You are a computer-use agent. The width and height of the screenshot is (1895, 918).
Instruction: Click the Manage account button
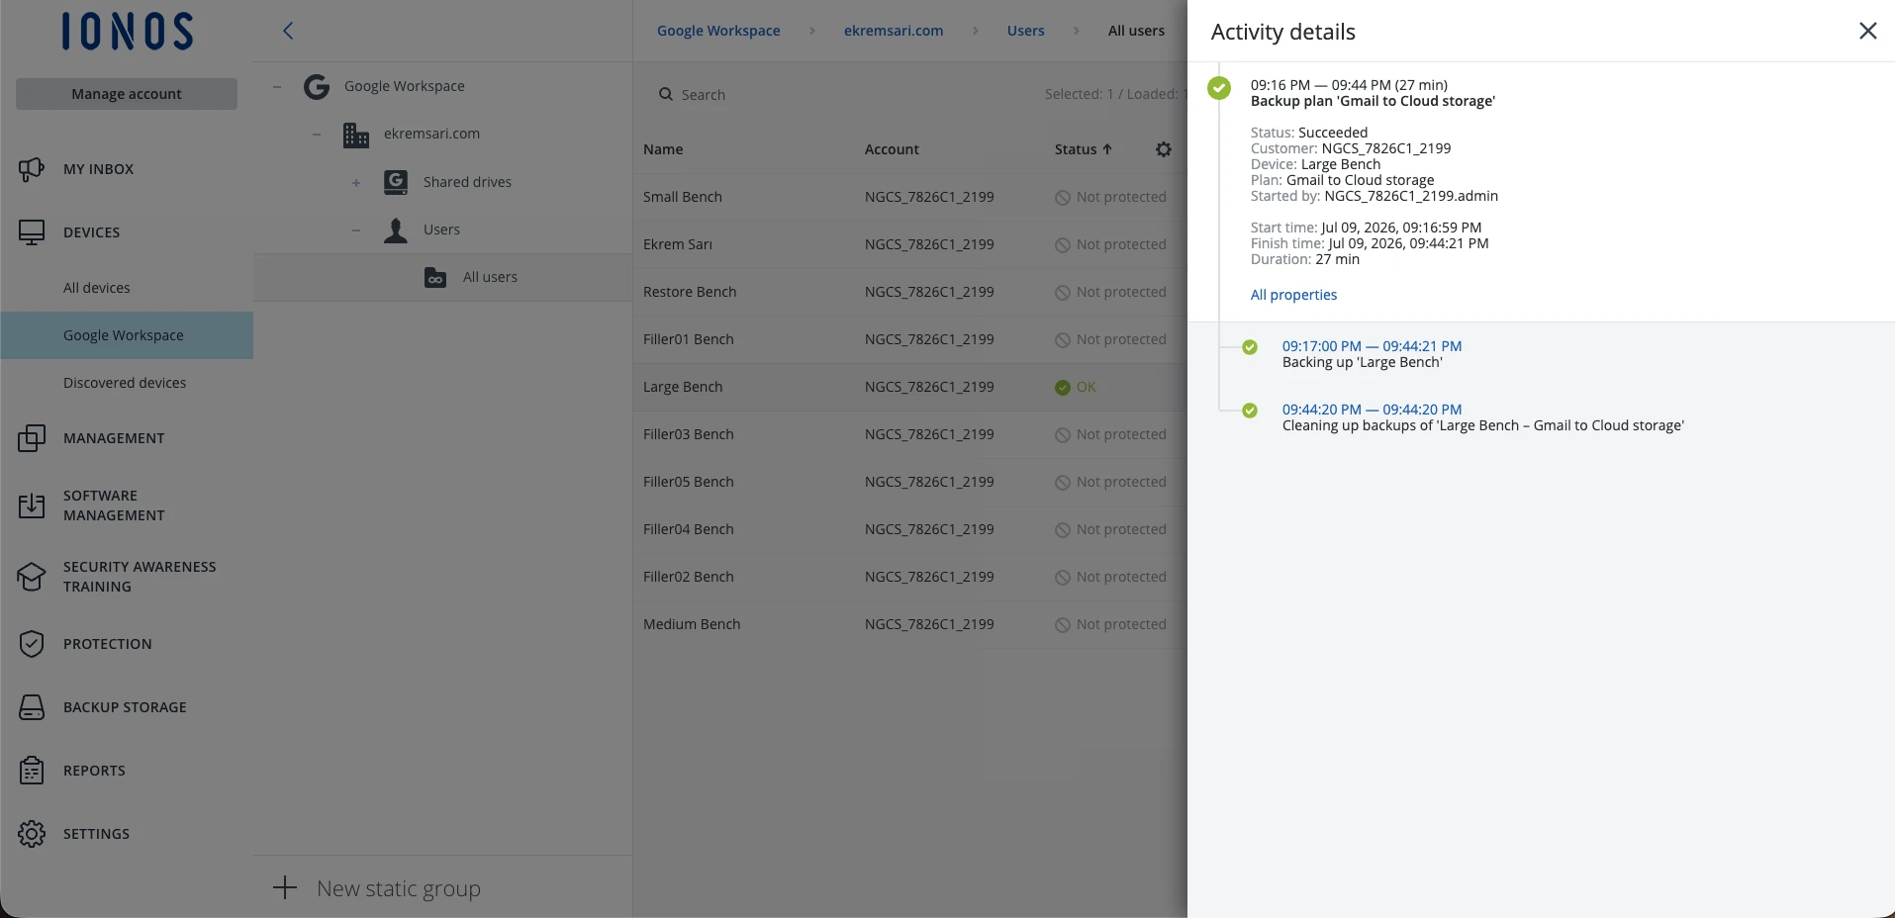pyautogui.click(x=127, y=94)
